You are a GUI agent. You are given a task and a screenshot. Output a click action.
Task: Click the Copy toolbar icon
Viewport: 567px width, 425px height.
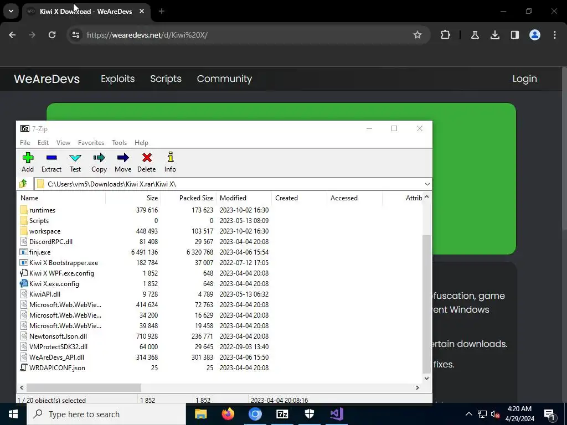point(99,158)
